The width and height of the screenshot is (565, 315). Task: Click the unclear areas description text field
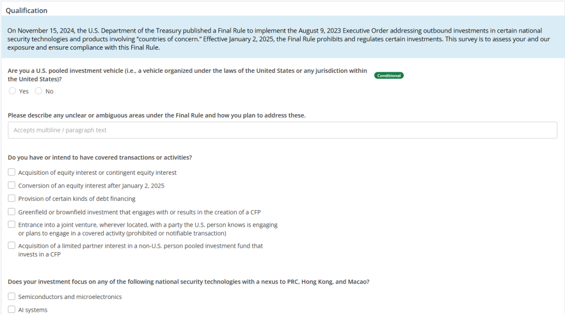[282, 130]
